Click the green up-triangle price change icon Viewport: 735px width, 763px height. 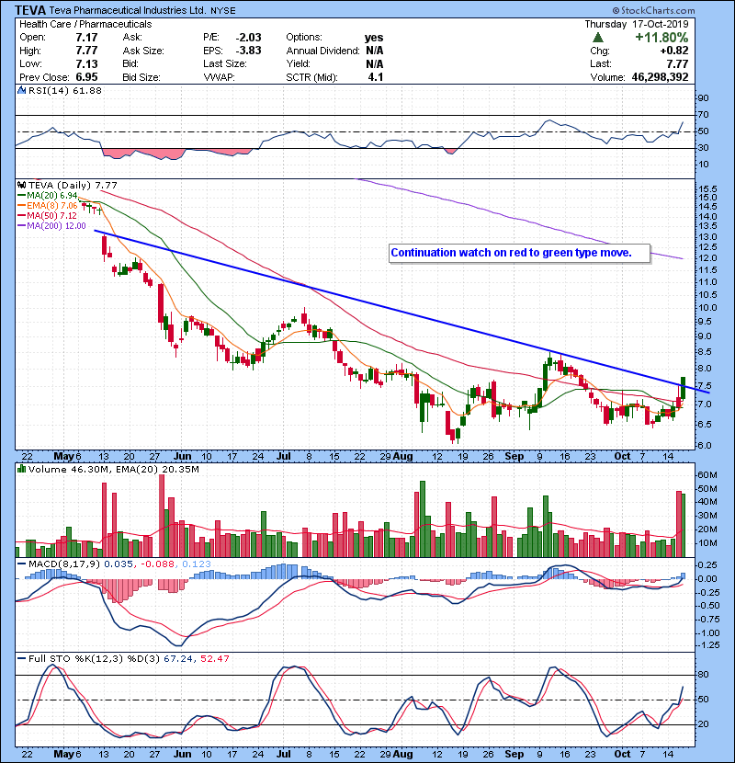coord(598,38)
